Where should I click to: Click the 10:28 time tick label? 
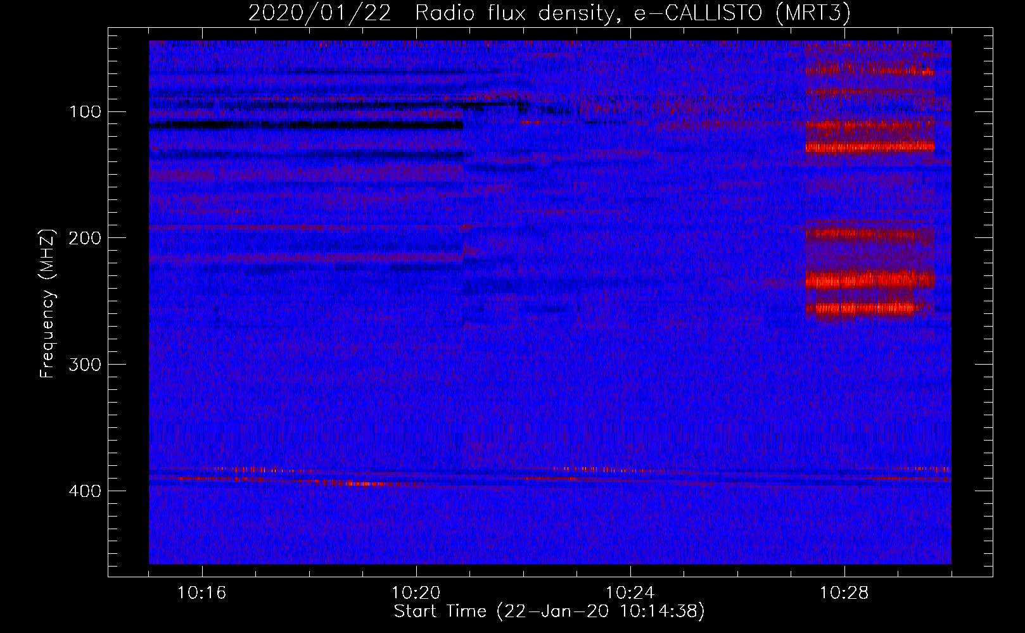tap(844, 593)
